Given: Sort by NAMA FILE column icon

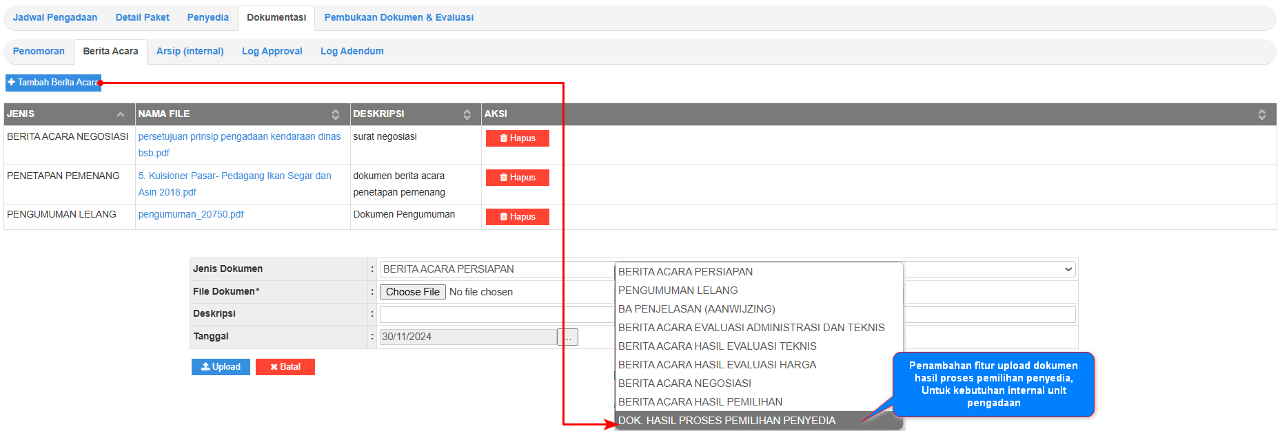Looking at the screenshot, I should tap(335, 114).
